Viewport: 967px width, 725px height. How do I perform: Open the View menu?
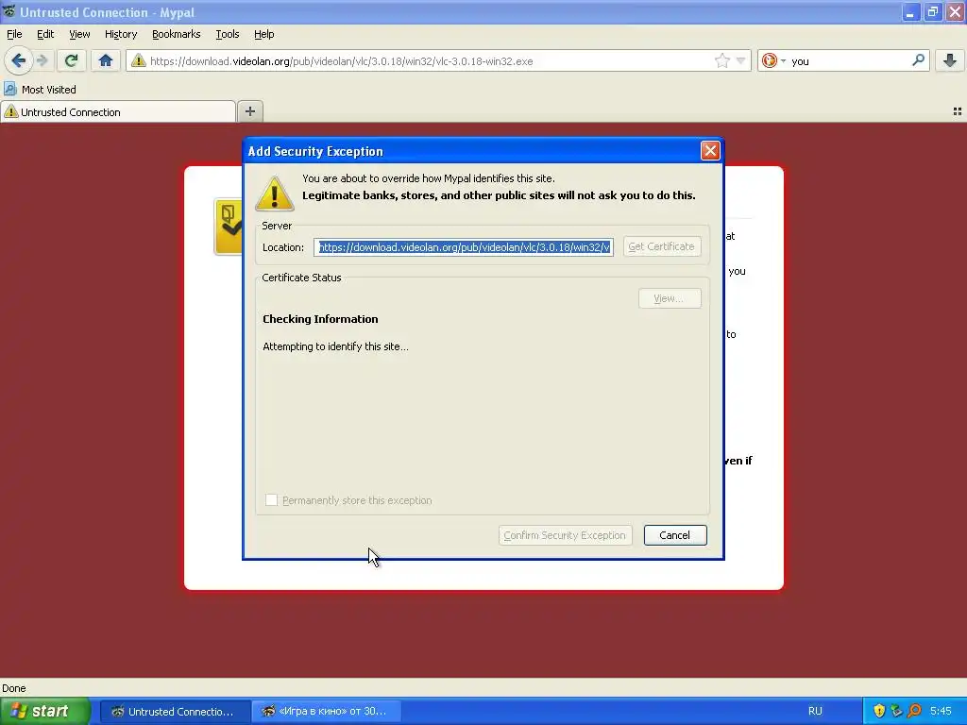79,34
